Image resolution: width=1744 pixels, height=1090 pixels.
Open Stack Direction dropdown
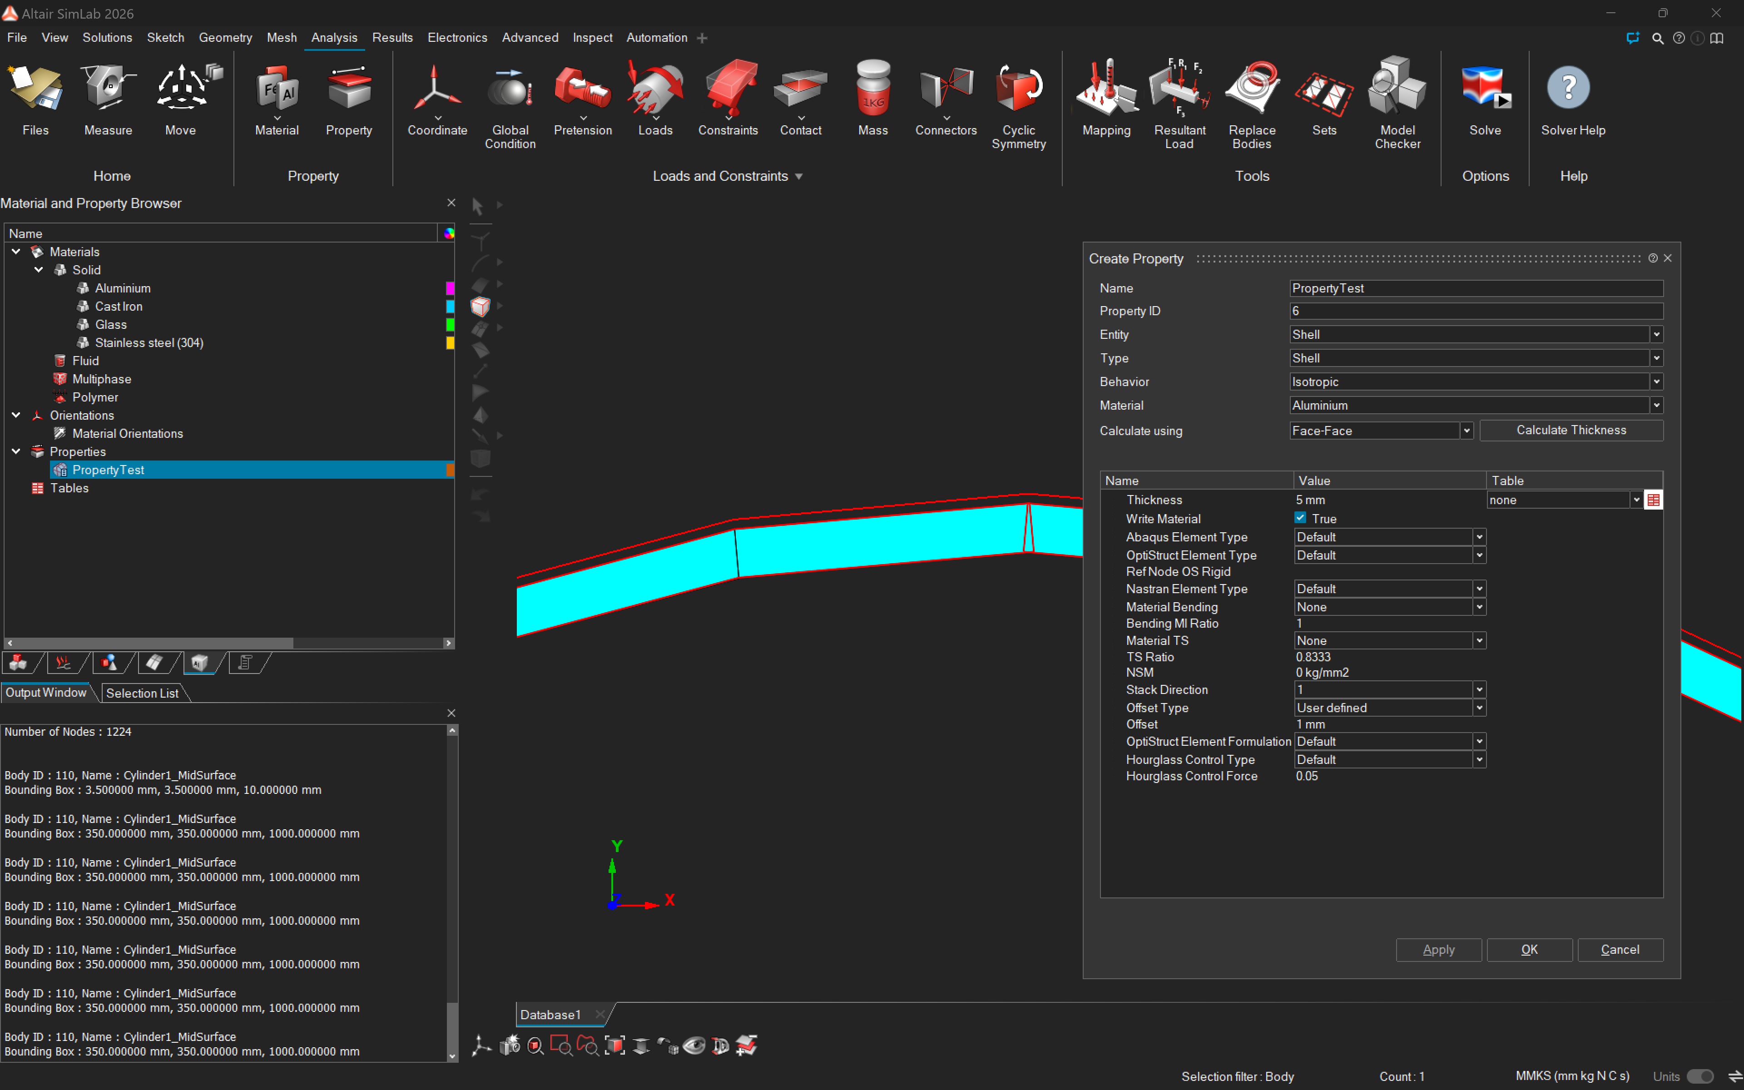coord(1479,690)
